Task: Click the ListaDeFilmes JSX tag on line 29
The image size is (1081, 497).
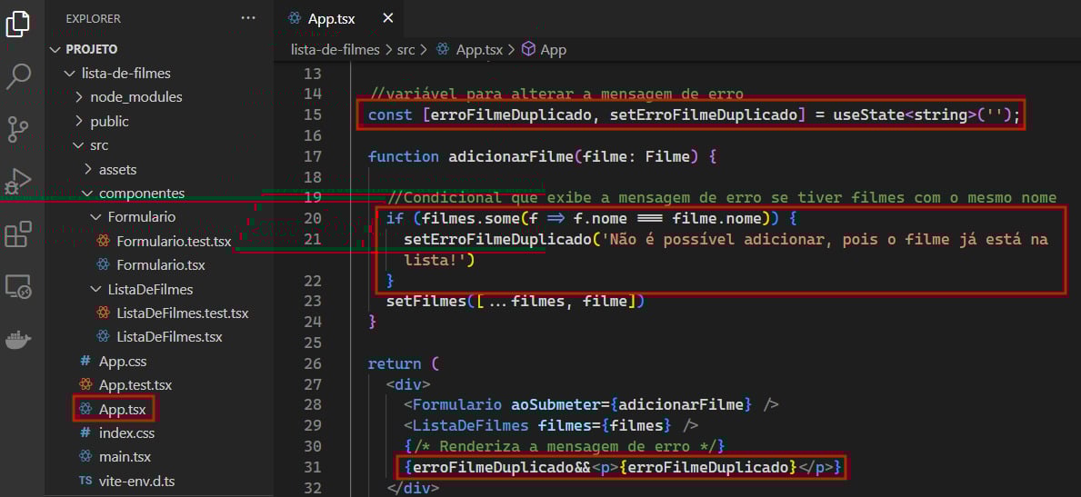Action: pyautogui.click(x=471, y=424)
